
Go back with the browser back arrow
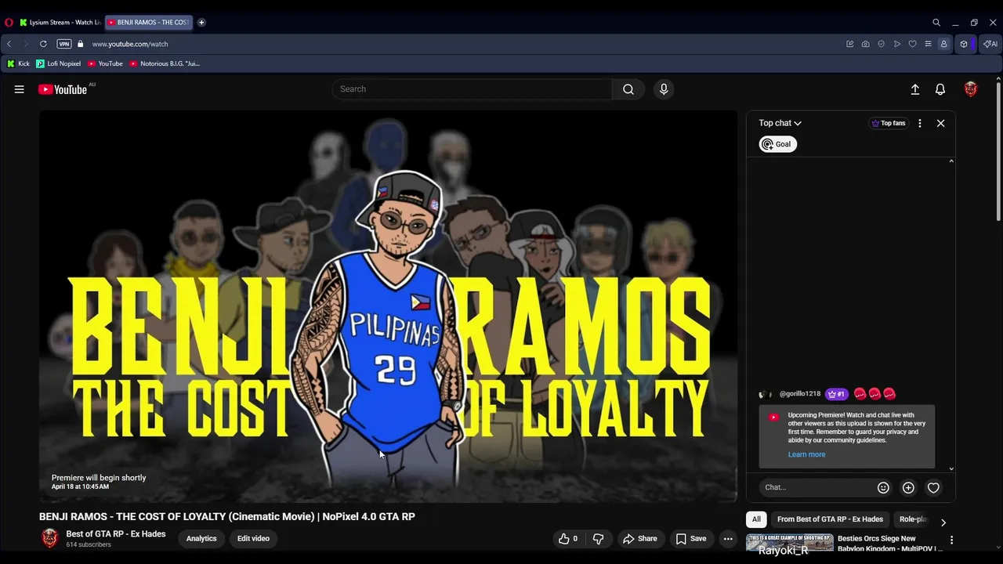pos(9,44)
